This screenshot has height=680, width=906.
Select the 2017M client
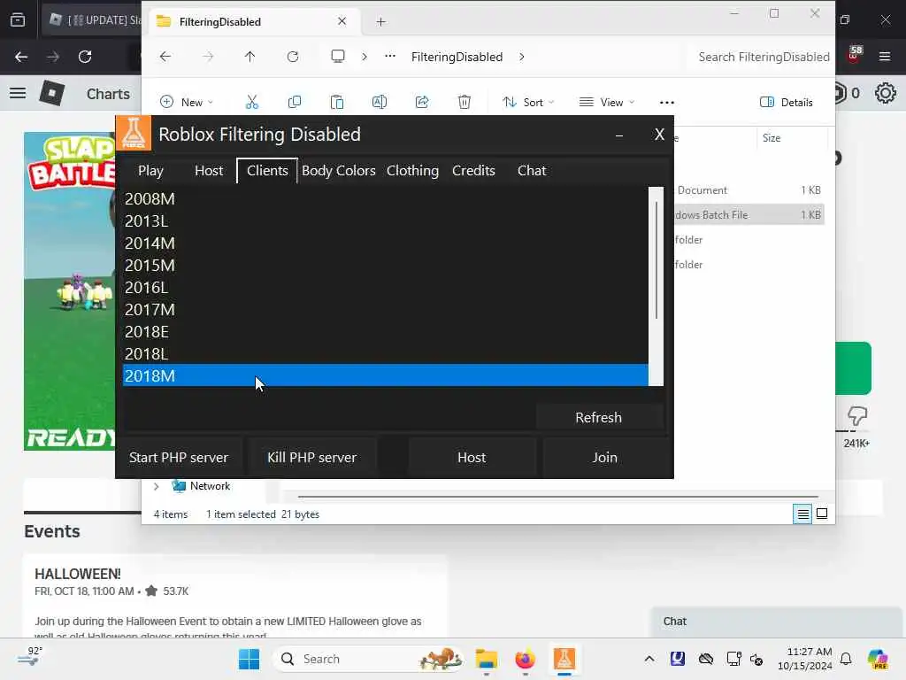[x=386, y=309]
